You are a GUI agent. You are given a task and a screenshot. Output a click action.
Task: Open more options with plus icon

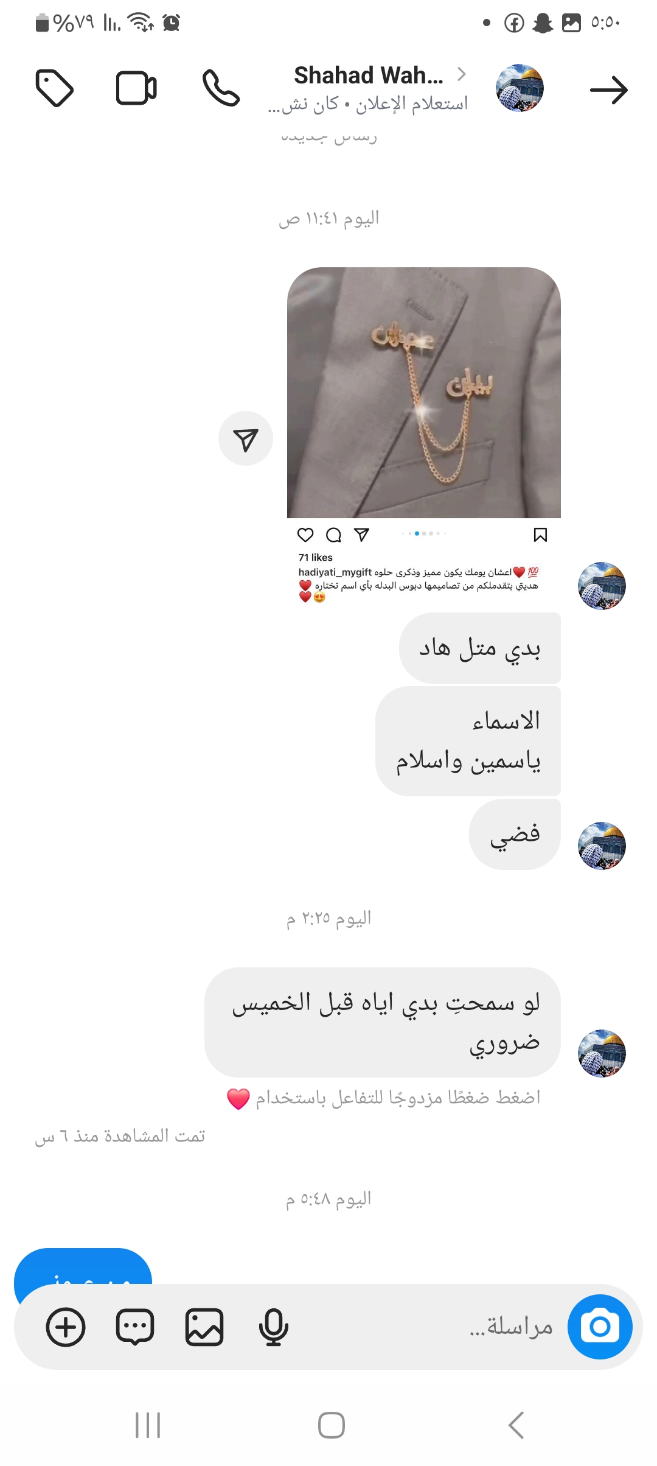tap(66, 1327)
